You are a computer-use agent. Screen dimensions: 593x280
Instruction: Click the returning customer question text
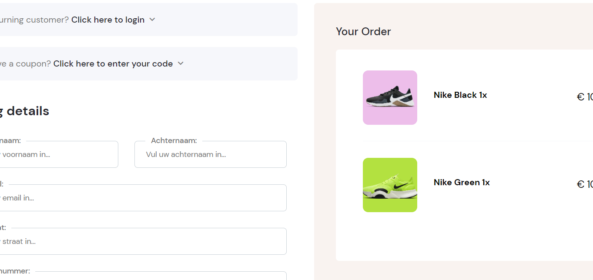(x=34, y=20)
